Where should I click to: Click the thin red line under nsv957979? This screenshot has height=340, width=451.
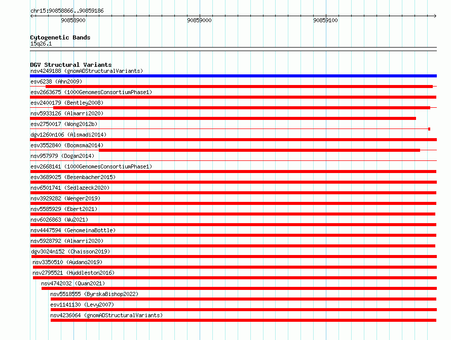233,160
